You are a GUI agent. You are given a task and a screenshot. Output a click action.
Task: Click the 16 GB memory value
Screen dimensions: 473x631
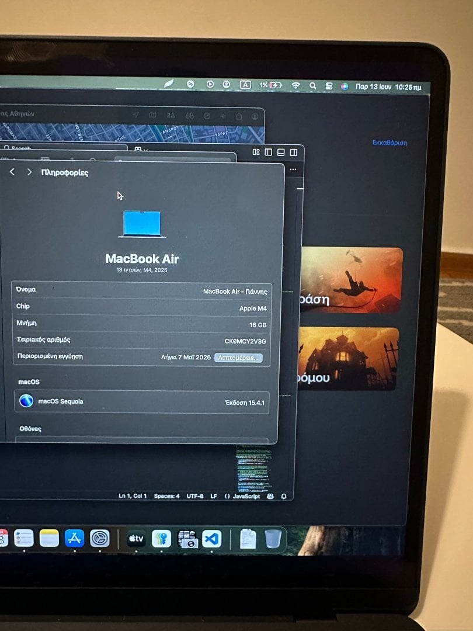(258, 325)
